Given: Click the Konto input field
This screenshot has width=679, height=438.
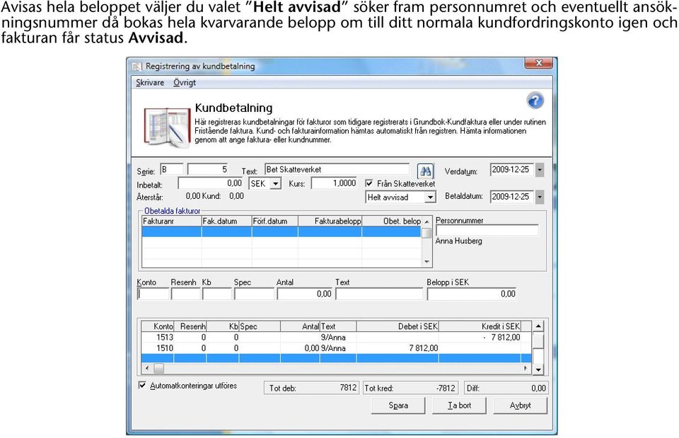Looking at the screenshot, I should click(x=153, y=294).
